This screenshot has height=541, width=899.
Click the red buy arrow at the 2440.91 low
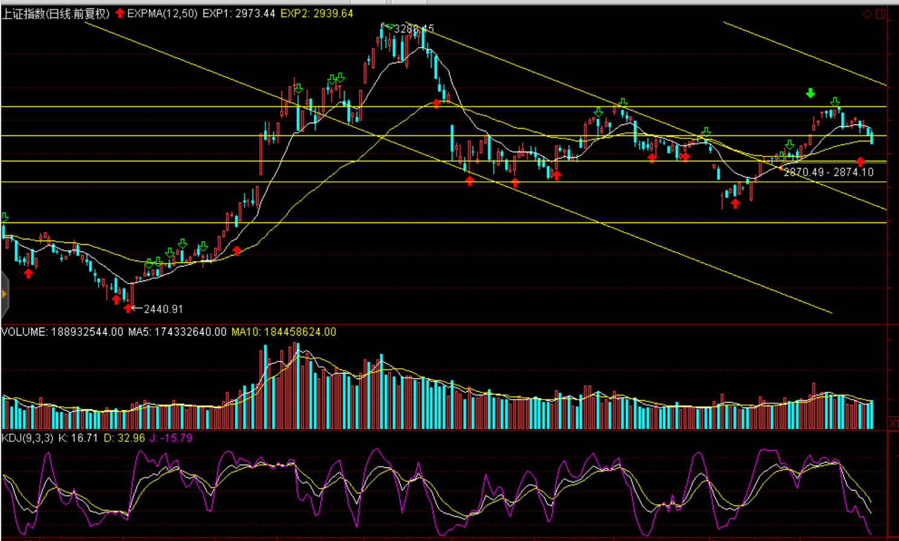click(x=128, y=308)
